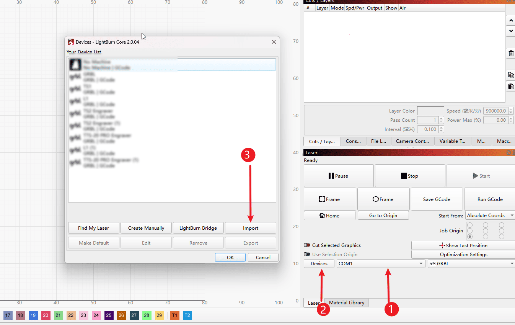Expand the Start From Absolute Coords dropdown
Viewport: 515px width, 325px height.
490,216
